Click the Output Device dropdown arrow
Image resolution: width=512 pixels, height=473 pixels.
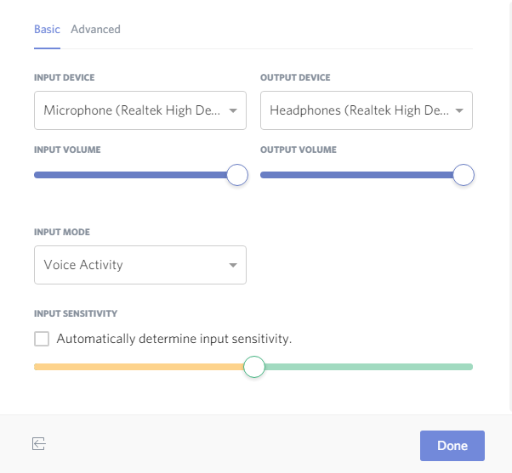(x=459, y=110)
